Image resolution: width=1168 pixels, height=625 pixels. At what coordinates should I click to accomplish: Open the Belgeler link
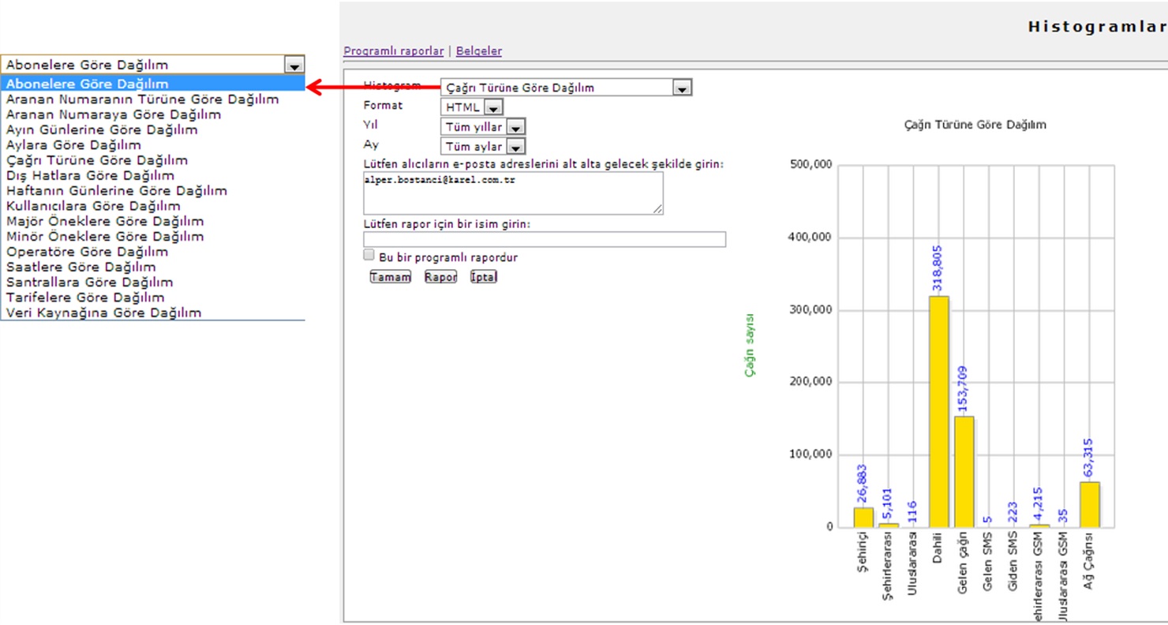[x=478, y=51]
